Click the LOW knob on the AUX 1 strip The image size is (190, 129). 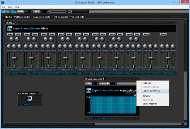click(x=145, y=46)
